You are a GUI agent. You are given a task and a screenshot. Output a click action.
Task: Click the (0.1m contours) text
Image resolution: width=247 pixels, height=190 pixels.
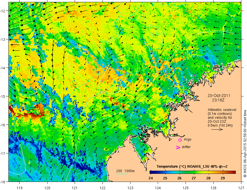click(219, 114)
